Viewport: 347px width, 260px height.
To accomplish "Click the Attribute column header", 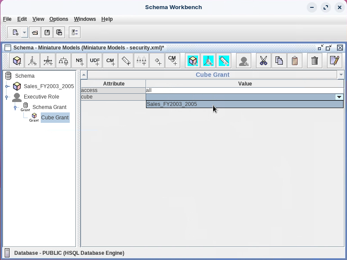I will coord(114,84).
